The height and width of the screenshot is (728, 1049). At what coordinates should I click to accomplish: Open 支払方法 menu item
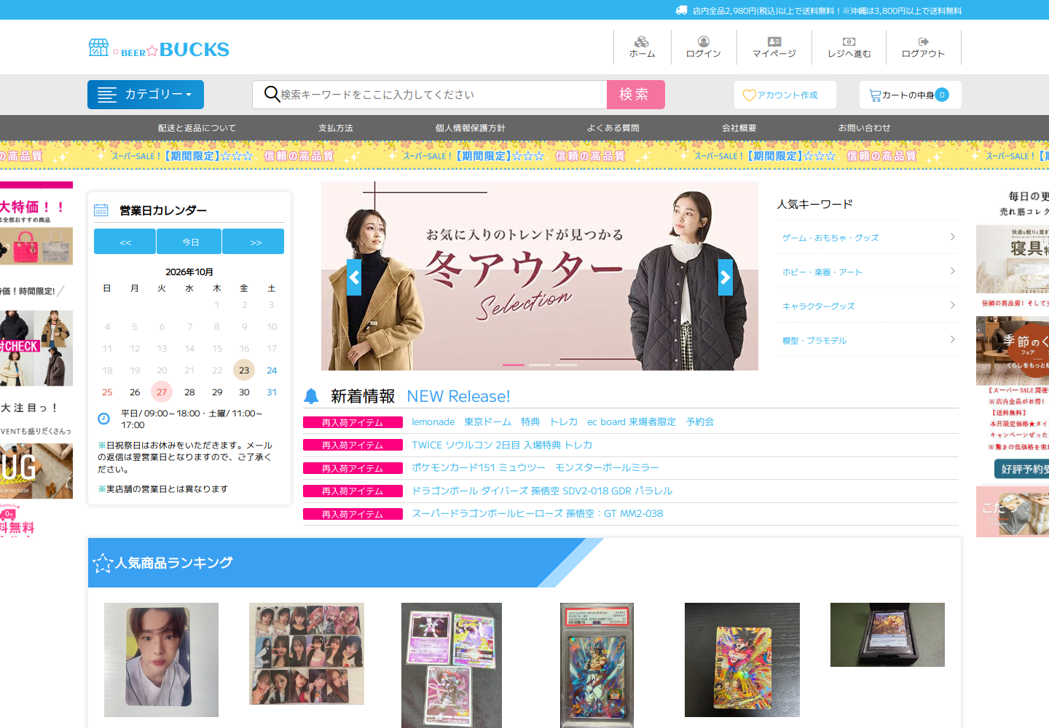point(336,128)
